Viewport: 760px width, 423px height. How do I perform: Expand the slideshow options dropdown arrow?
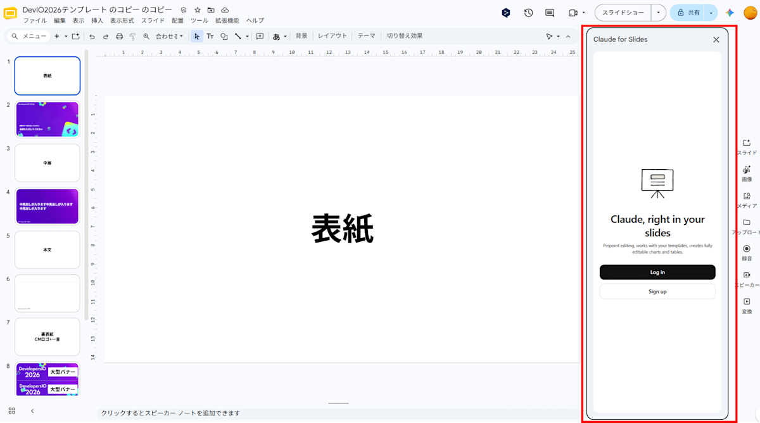659,13
